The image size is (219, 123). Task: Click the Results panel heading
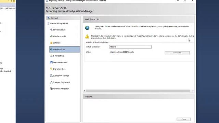click(89, 97)
